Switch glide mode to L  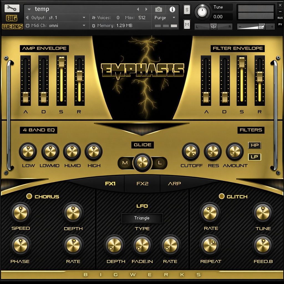(159, 163)
